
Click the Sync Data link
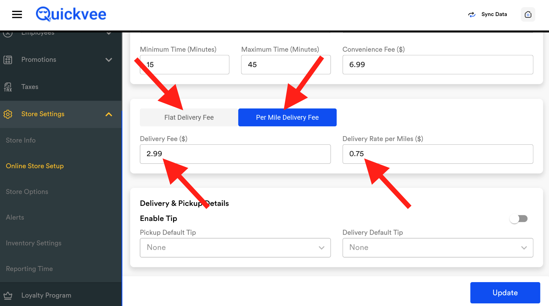pyautogui.click(x=494, y=14)
